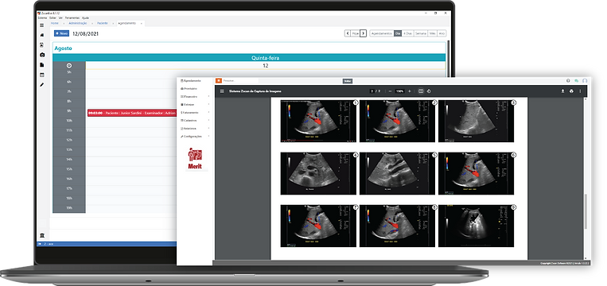Click the home icon in left sidebar
This screenshot has width=607, height=286.
[42, 35]
